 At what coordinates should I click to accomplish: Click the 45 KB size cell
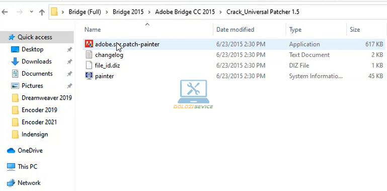[x=375, y=76]
